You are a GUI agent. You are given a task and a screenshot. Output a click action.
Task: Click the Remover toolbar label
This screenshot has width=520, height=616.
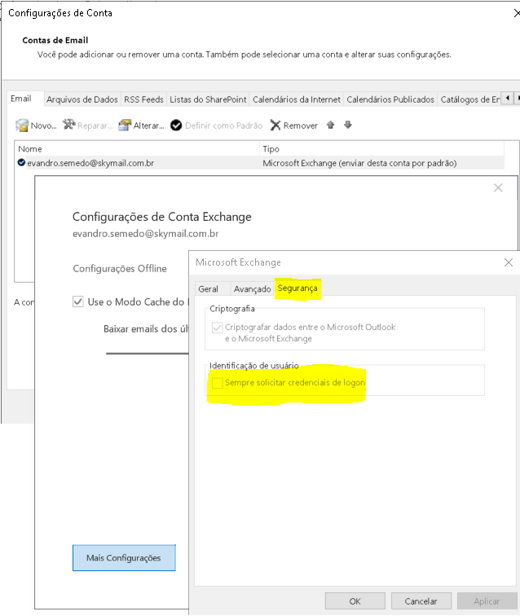point(301,125)
